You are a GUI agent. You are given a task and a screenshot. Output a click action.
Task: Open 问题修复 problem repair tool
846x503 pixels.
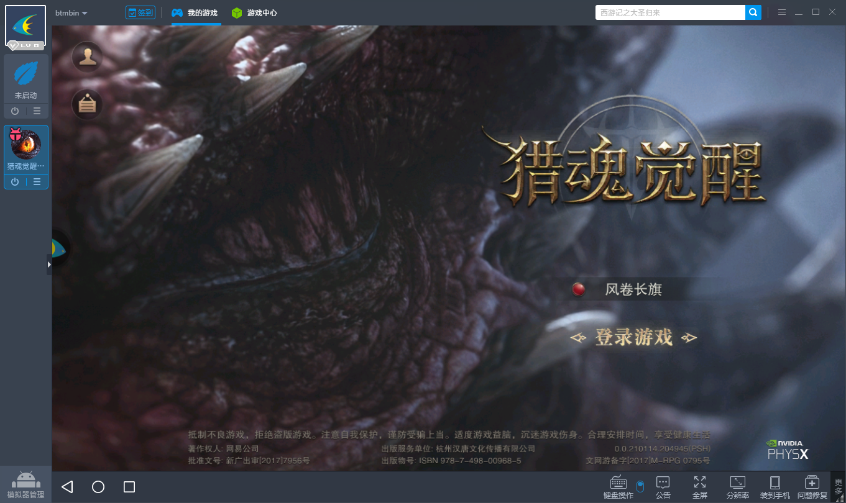(x=812, y=487)
